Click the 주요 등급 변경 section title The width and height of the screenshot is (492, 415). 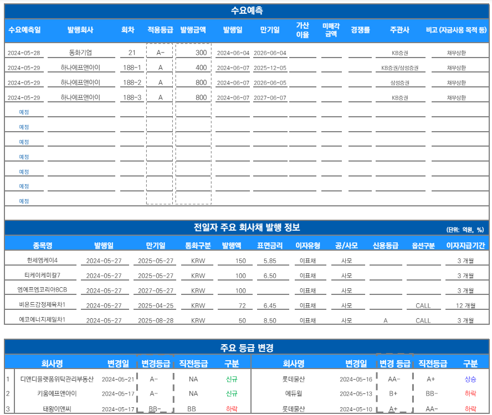point(247,348)
